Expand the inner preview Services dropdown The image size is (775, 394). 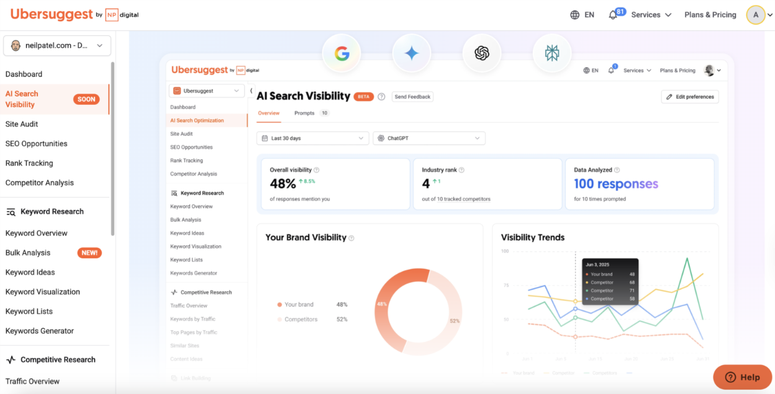[637, 71]
